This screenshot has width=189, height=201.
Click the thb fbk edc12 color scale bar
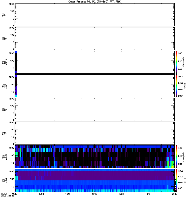tap(176, 62)
